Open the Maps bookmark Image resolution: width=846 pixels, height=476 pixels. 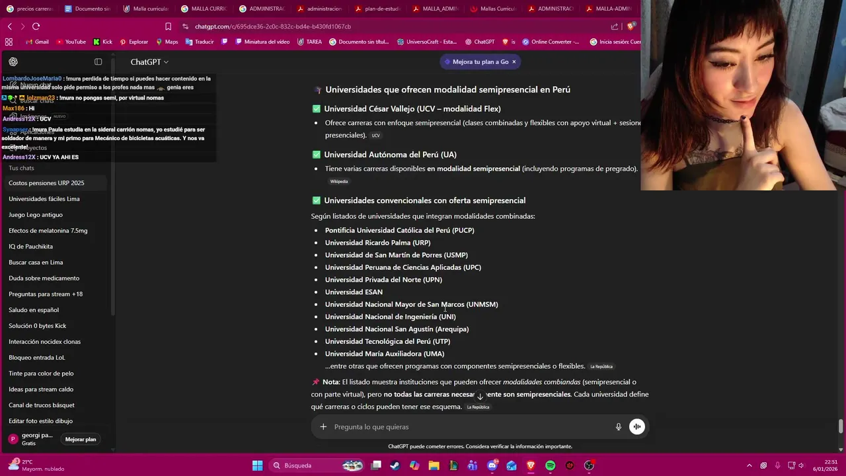pyautogui.click(x=167, y=42)
